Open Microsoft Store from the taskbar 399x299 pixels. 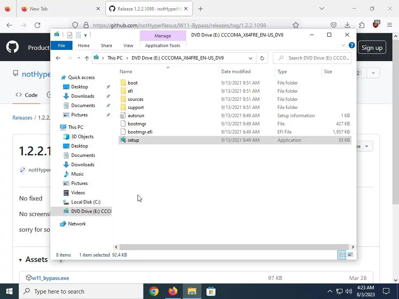[211, 291]
